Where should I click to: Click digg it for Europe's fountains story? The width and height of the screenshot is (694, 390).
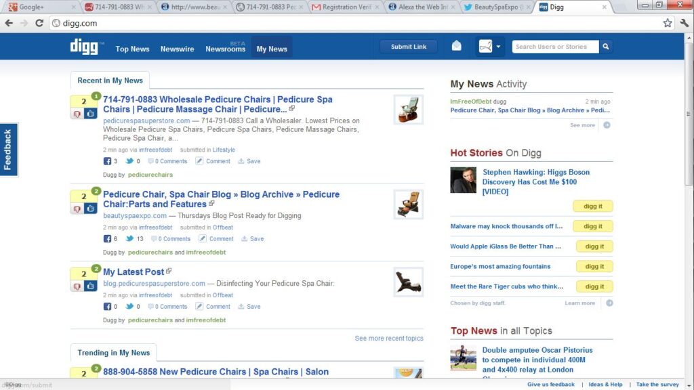(x=594, y=266)
